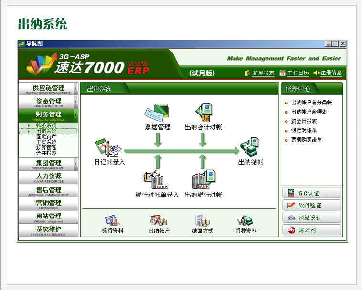362x290 pixels.
Task: Maximize the 导航图 window
Action: (x=335, y=43)
